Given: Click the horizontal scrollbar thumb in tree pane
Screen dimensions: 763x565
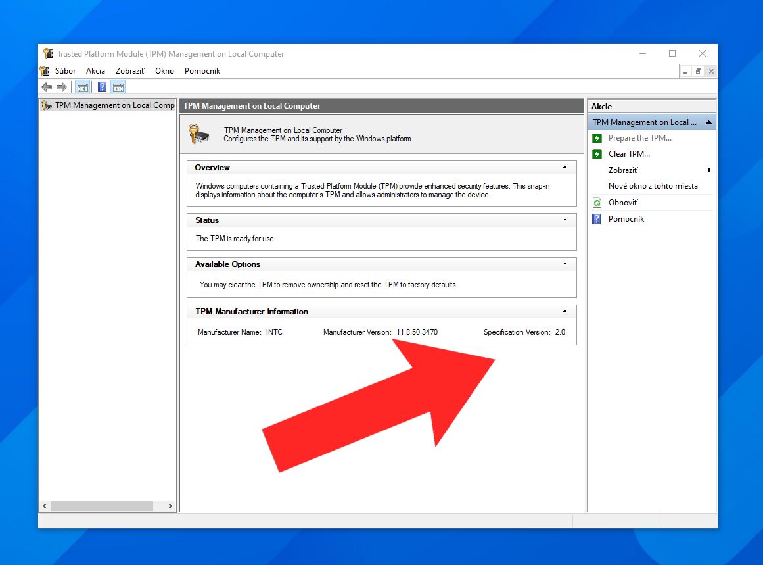Looking at the screenshot, I should 102,506.
